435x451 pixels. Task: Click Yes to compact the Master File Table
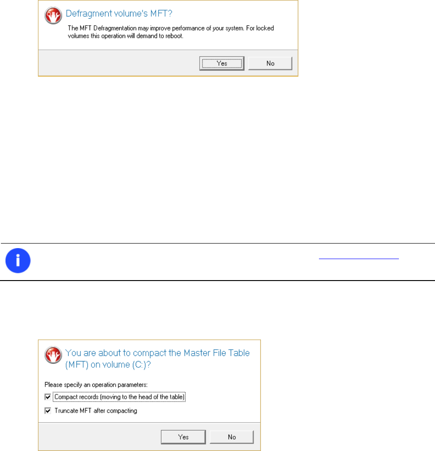pos(183,437)
